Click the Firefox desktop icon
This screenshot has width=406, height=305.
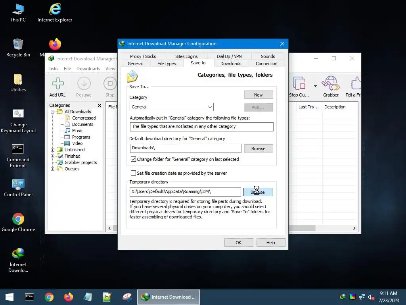pos(55,44)
